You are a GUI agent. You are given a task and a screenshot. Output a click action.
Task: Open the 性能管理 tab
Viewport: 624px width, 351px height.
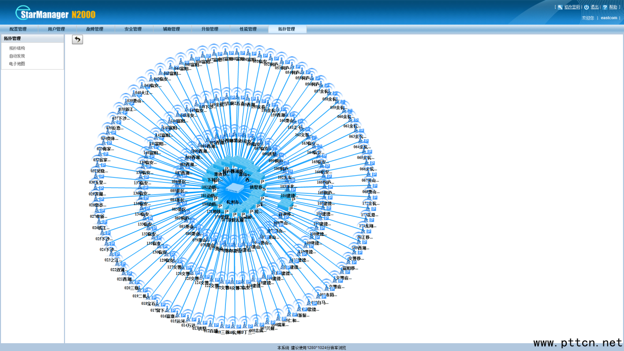(248, 29)
